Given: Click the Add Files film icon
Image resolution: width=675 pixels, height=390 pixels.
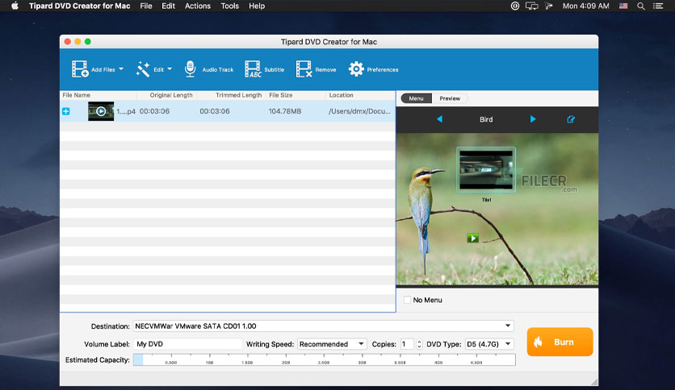Looking at the screenshot, I should point(80,68).
